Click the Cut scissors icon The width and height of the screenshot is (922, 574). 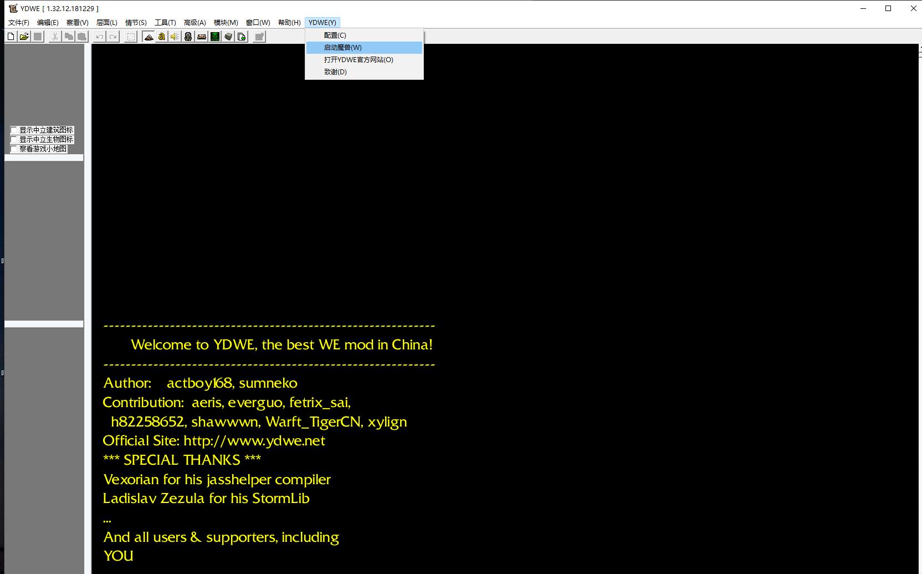pyautogui.click(x=55, y=37)
